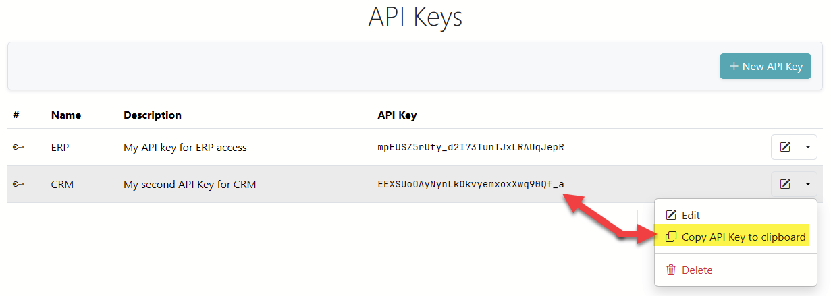The height and width of the screenshot is (296, 831).
Task: Click the ERP API key value
Action: click(x=470, y=147)
